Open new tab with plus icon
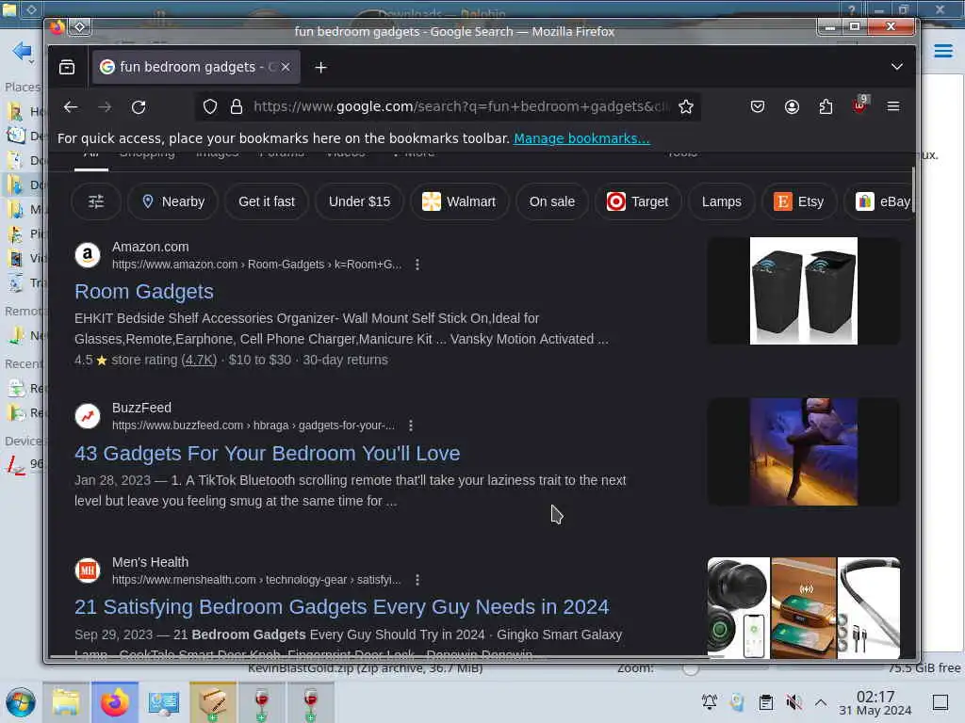This screenshot has width=965, height=723. click(x=320, y=67)
